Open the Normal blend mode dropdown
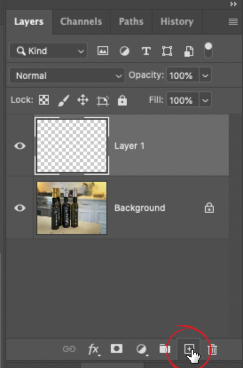 coord(67,76)
